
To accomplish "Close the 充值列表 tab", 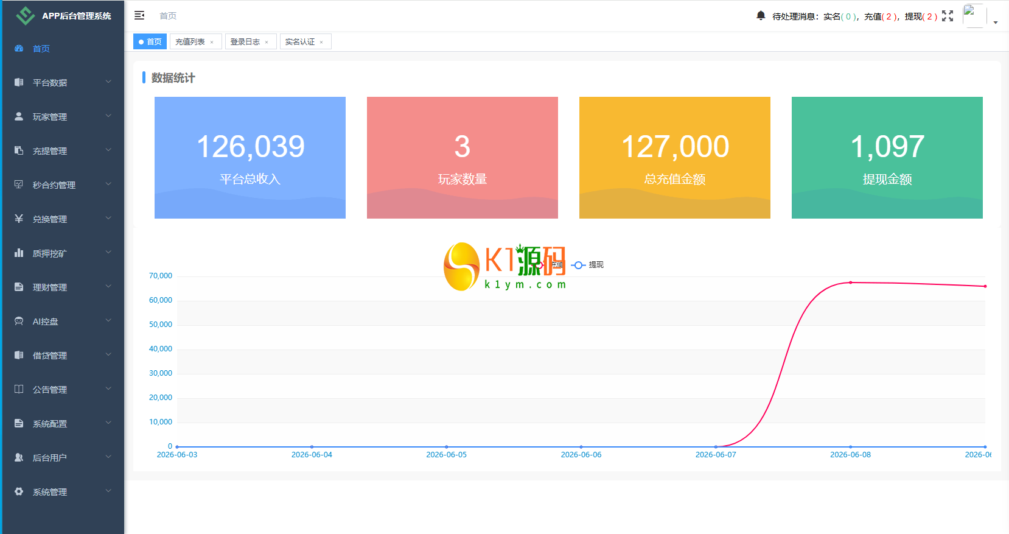I will [x=212, y=42].
